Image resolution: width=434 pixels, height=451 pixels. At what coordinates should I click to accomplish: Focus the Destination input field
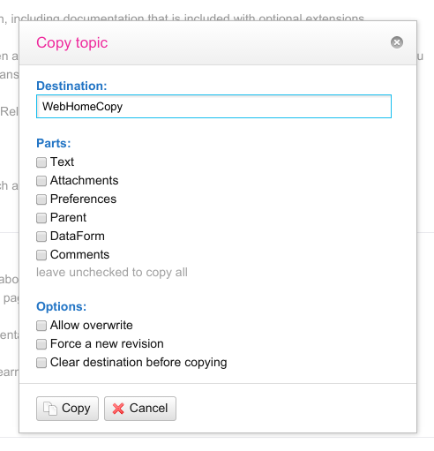click(x=213, y=106)
